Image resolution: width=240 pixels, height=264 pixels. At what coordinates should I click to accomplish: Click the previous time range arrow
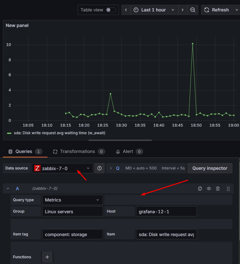click(126, 10)
